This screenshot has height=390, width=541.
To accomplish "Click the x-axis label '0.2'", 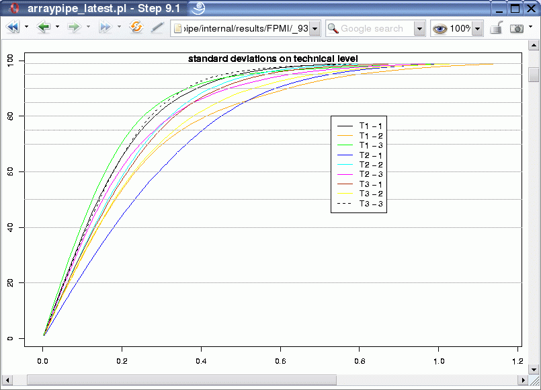I will [x=122, y=361].
